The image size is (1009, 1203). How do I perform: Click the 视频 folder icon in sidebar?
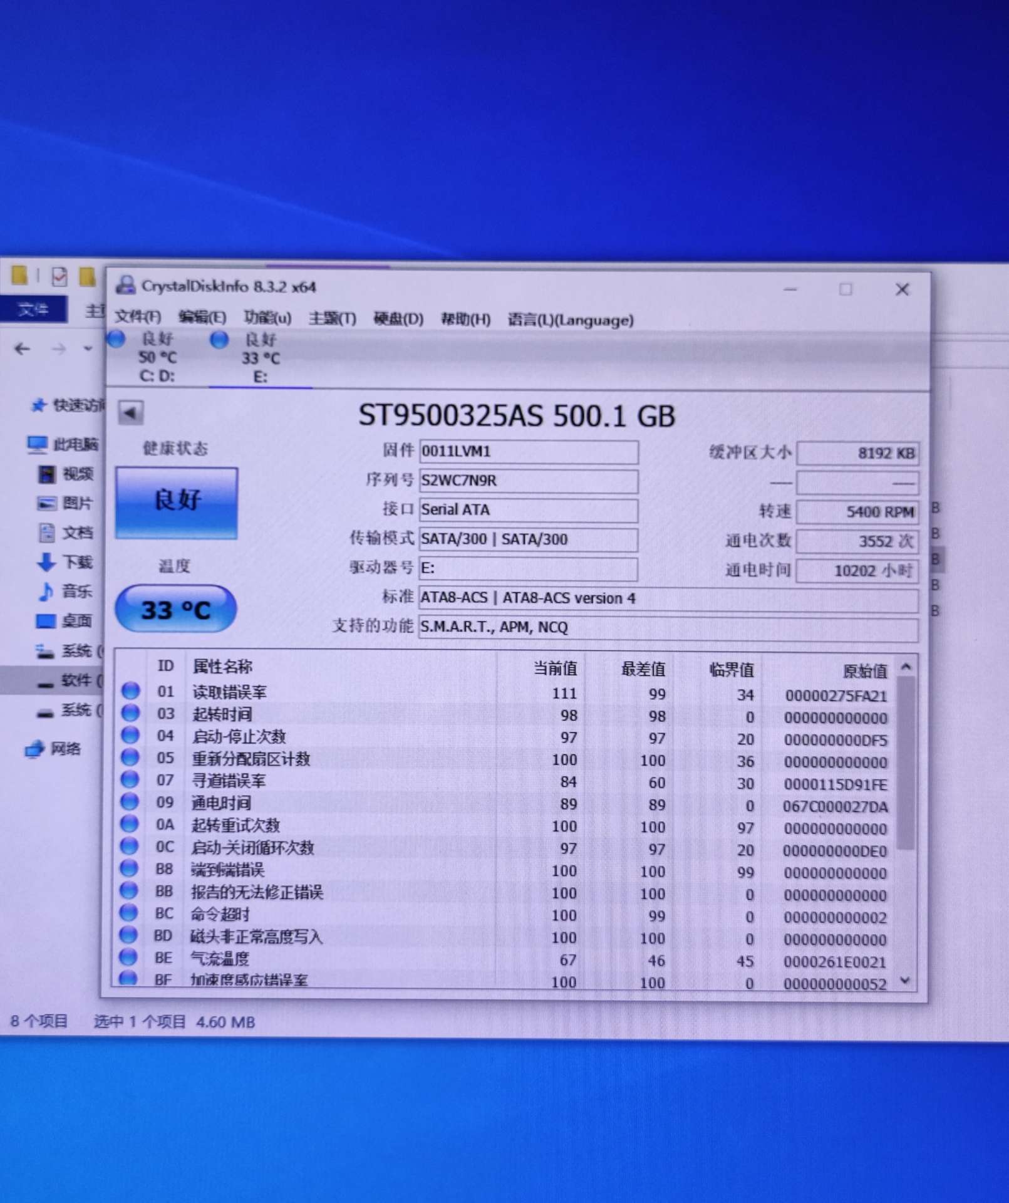tap(48, 474)
